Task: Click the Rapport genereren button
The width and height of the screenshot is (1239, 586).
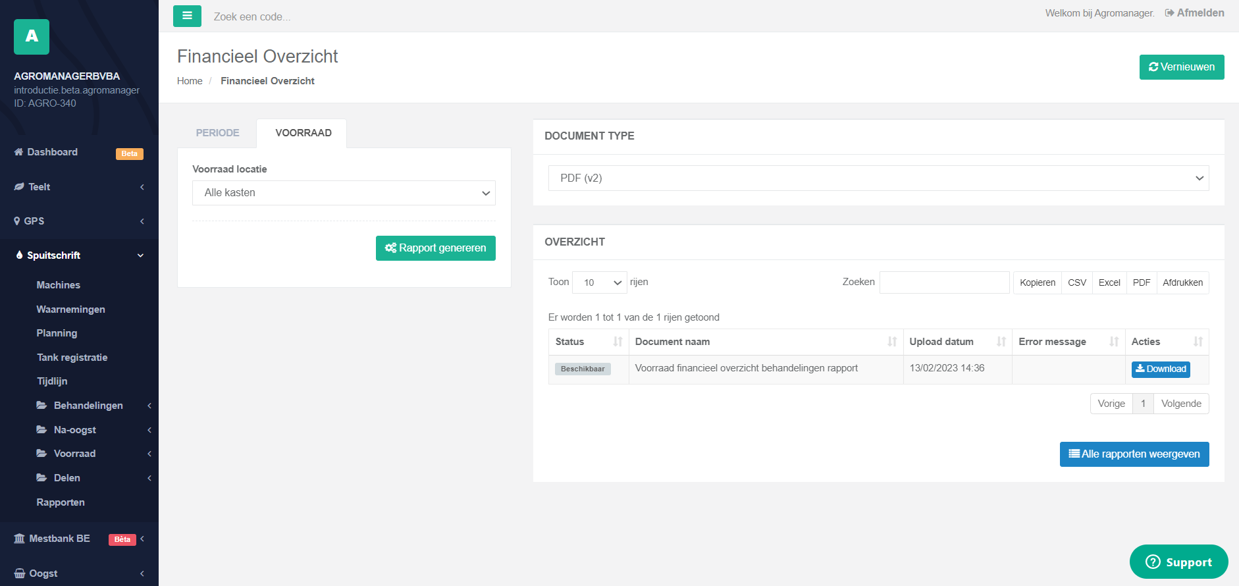Action: (436, 248)
